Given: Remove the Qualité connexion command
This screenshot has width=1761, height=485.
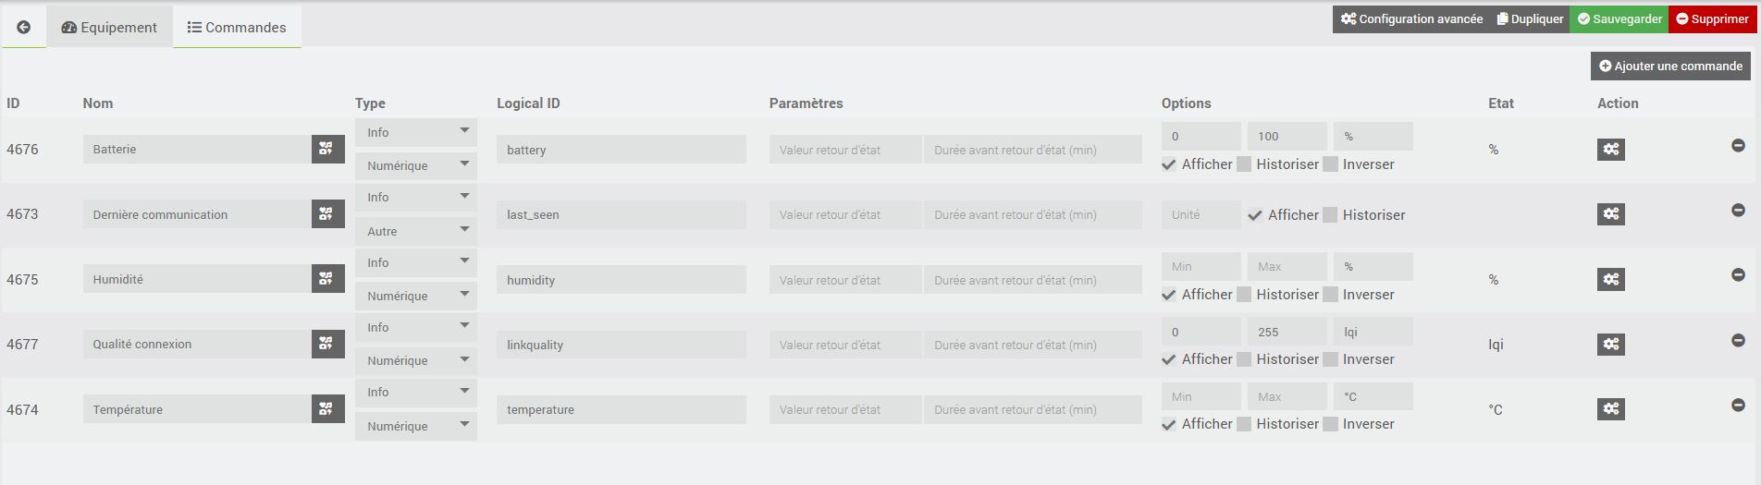Looking at the screenshot, I should point(1738,341).
